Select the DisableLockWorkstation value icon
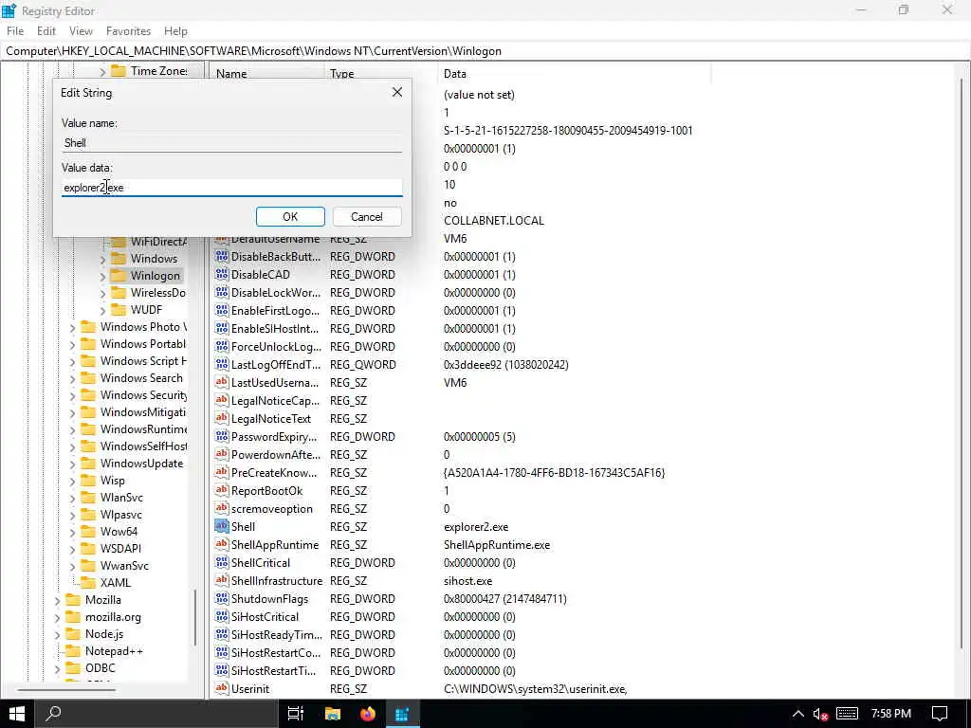This screenshot has height=728, width=971. 222,292
